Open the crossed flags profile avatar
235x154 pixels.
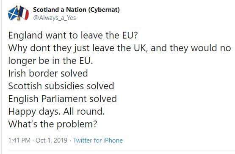tap(18, 13)
